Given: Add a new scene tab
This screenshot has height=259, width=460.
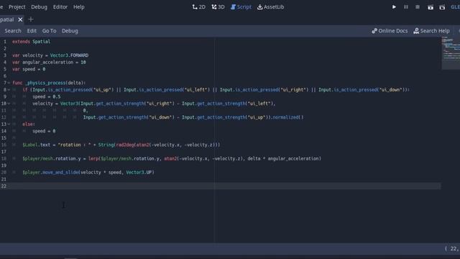Looking at the screenshot, I should pos(31,19).
